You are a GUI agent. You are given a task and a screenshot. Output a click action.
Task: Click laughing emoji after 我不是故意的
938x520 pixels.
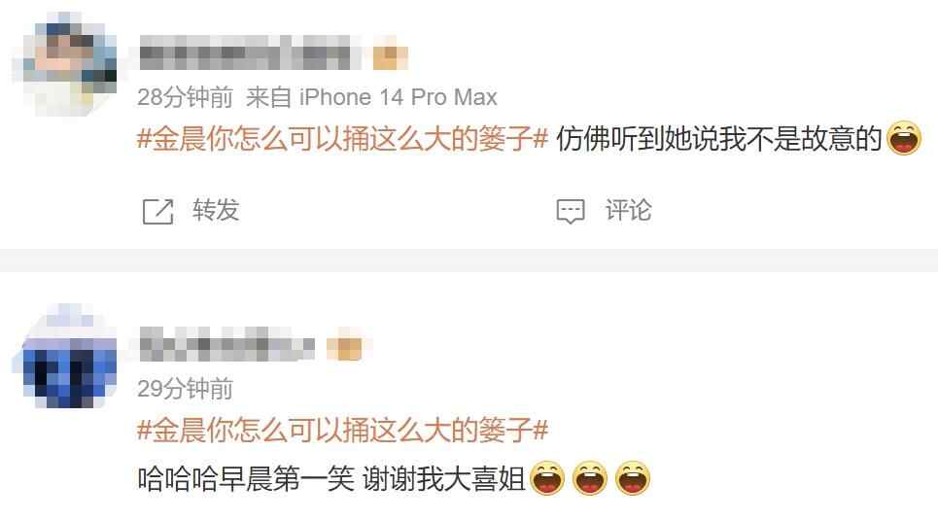pyautogui.click(x=903, y=138)
